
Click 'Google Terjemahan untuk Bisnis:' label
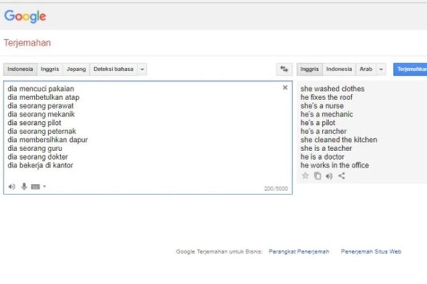click(x=219, y=252)
